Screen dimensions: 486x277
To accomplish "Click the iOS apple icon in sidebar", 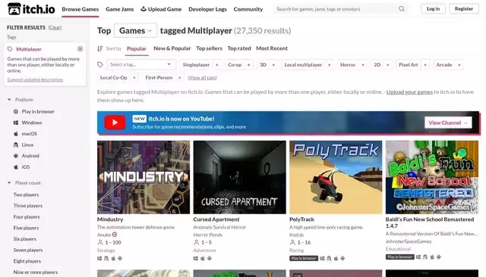I will coord(16,167).
